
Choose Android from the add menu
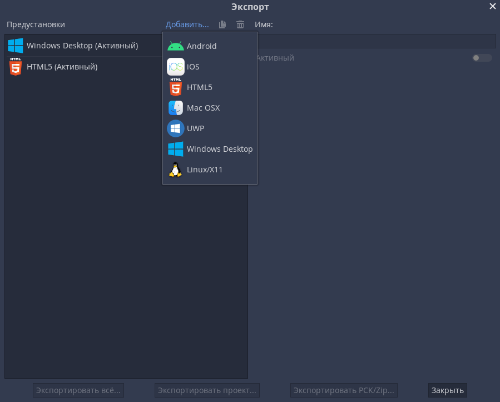(210, 46)
